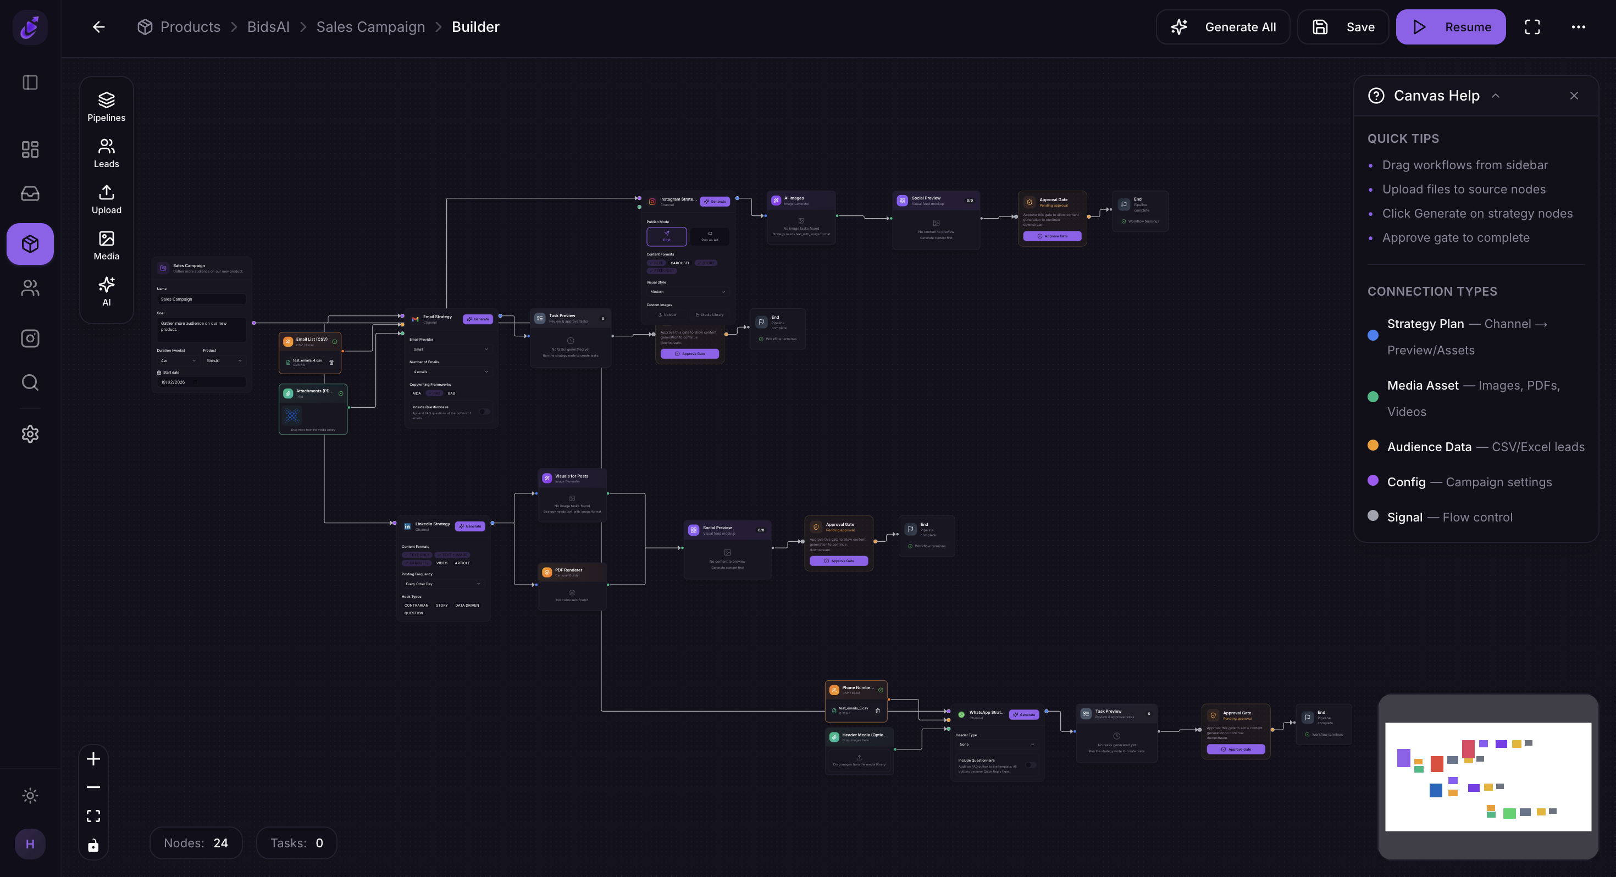Image resolution: width=1616 pixels, height=877 pixels.
Task: Open the Leads panel in the canvas toolbar
Action: tap(106, 153)
